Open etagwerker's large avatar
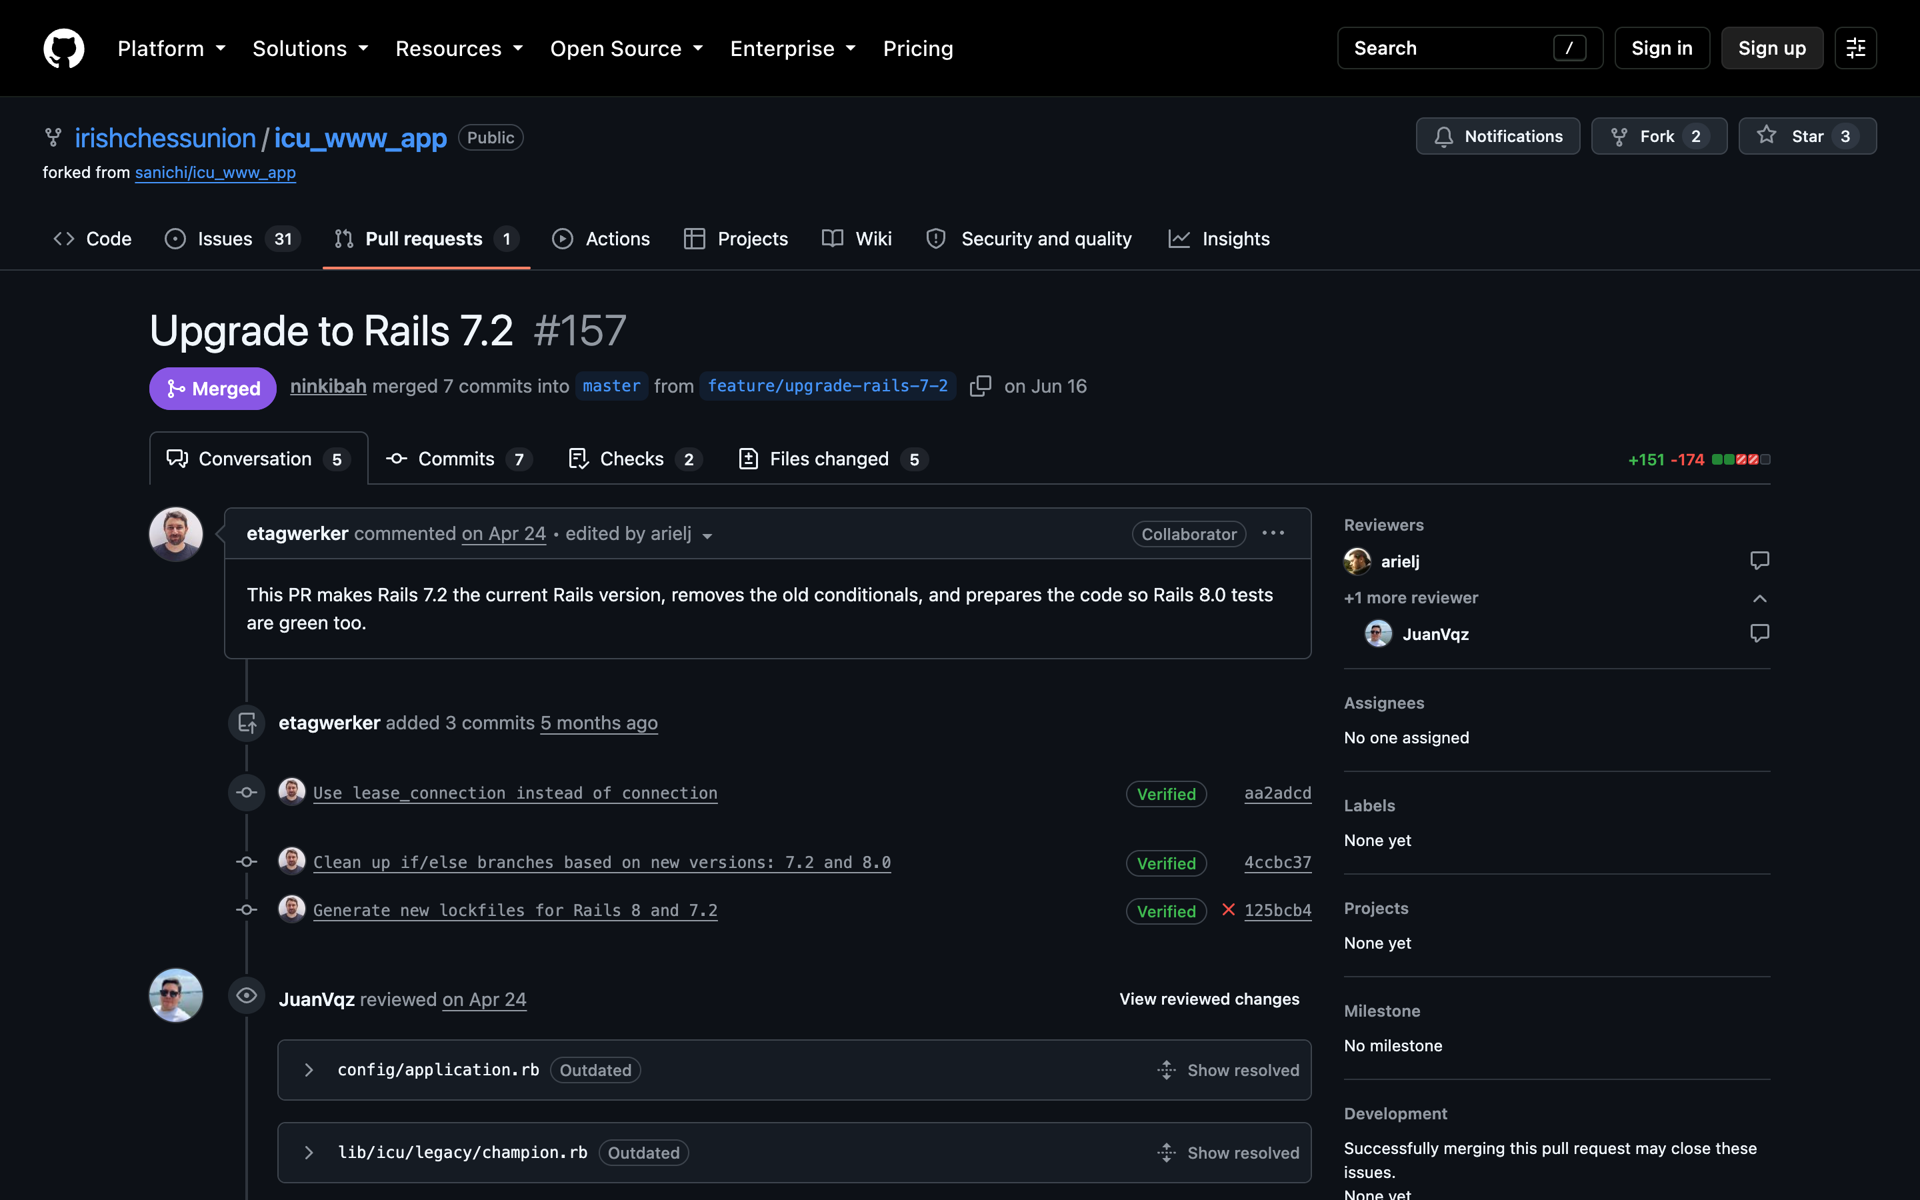This screenshot has width=1920, height=1200. click(x=176, y=534)
